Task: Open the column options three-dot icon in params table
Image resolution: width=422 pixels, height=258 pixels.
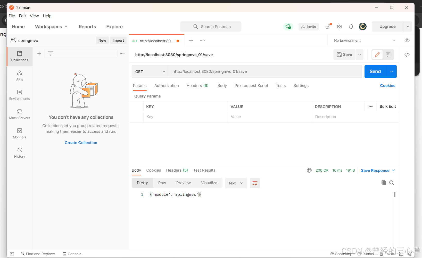Action: pos(370,106)
